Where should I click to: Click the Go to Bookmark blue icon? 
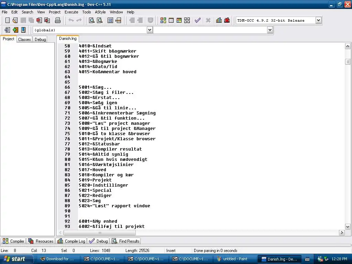click(23, 30)
